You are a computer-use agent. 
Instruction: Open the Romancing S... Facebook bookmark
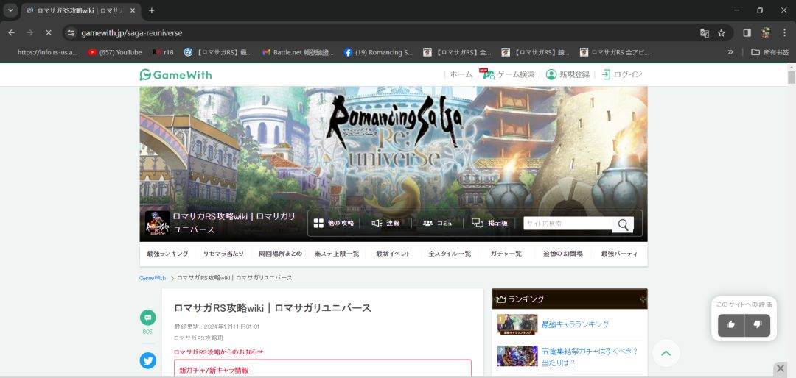[378, 52]
